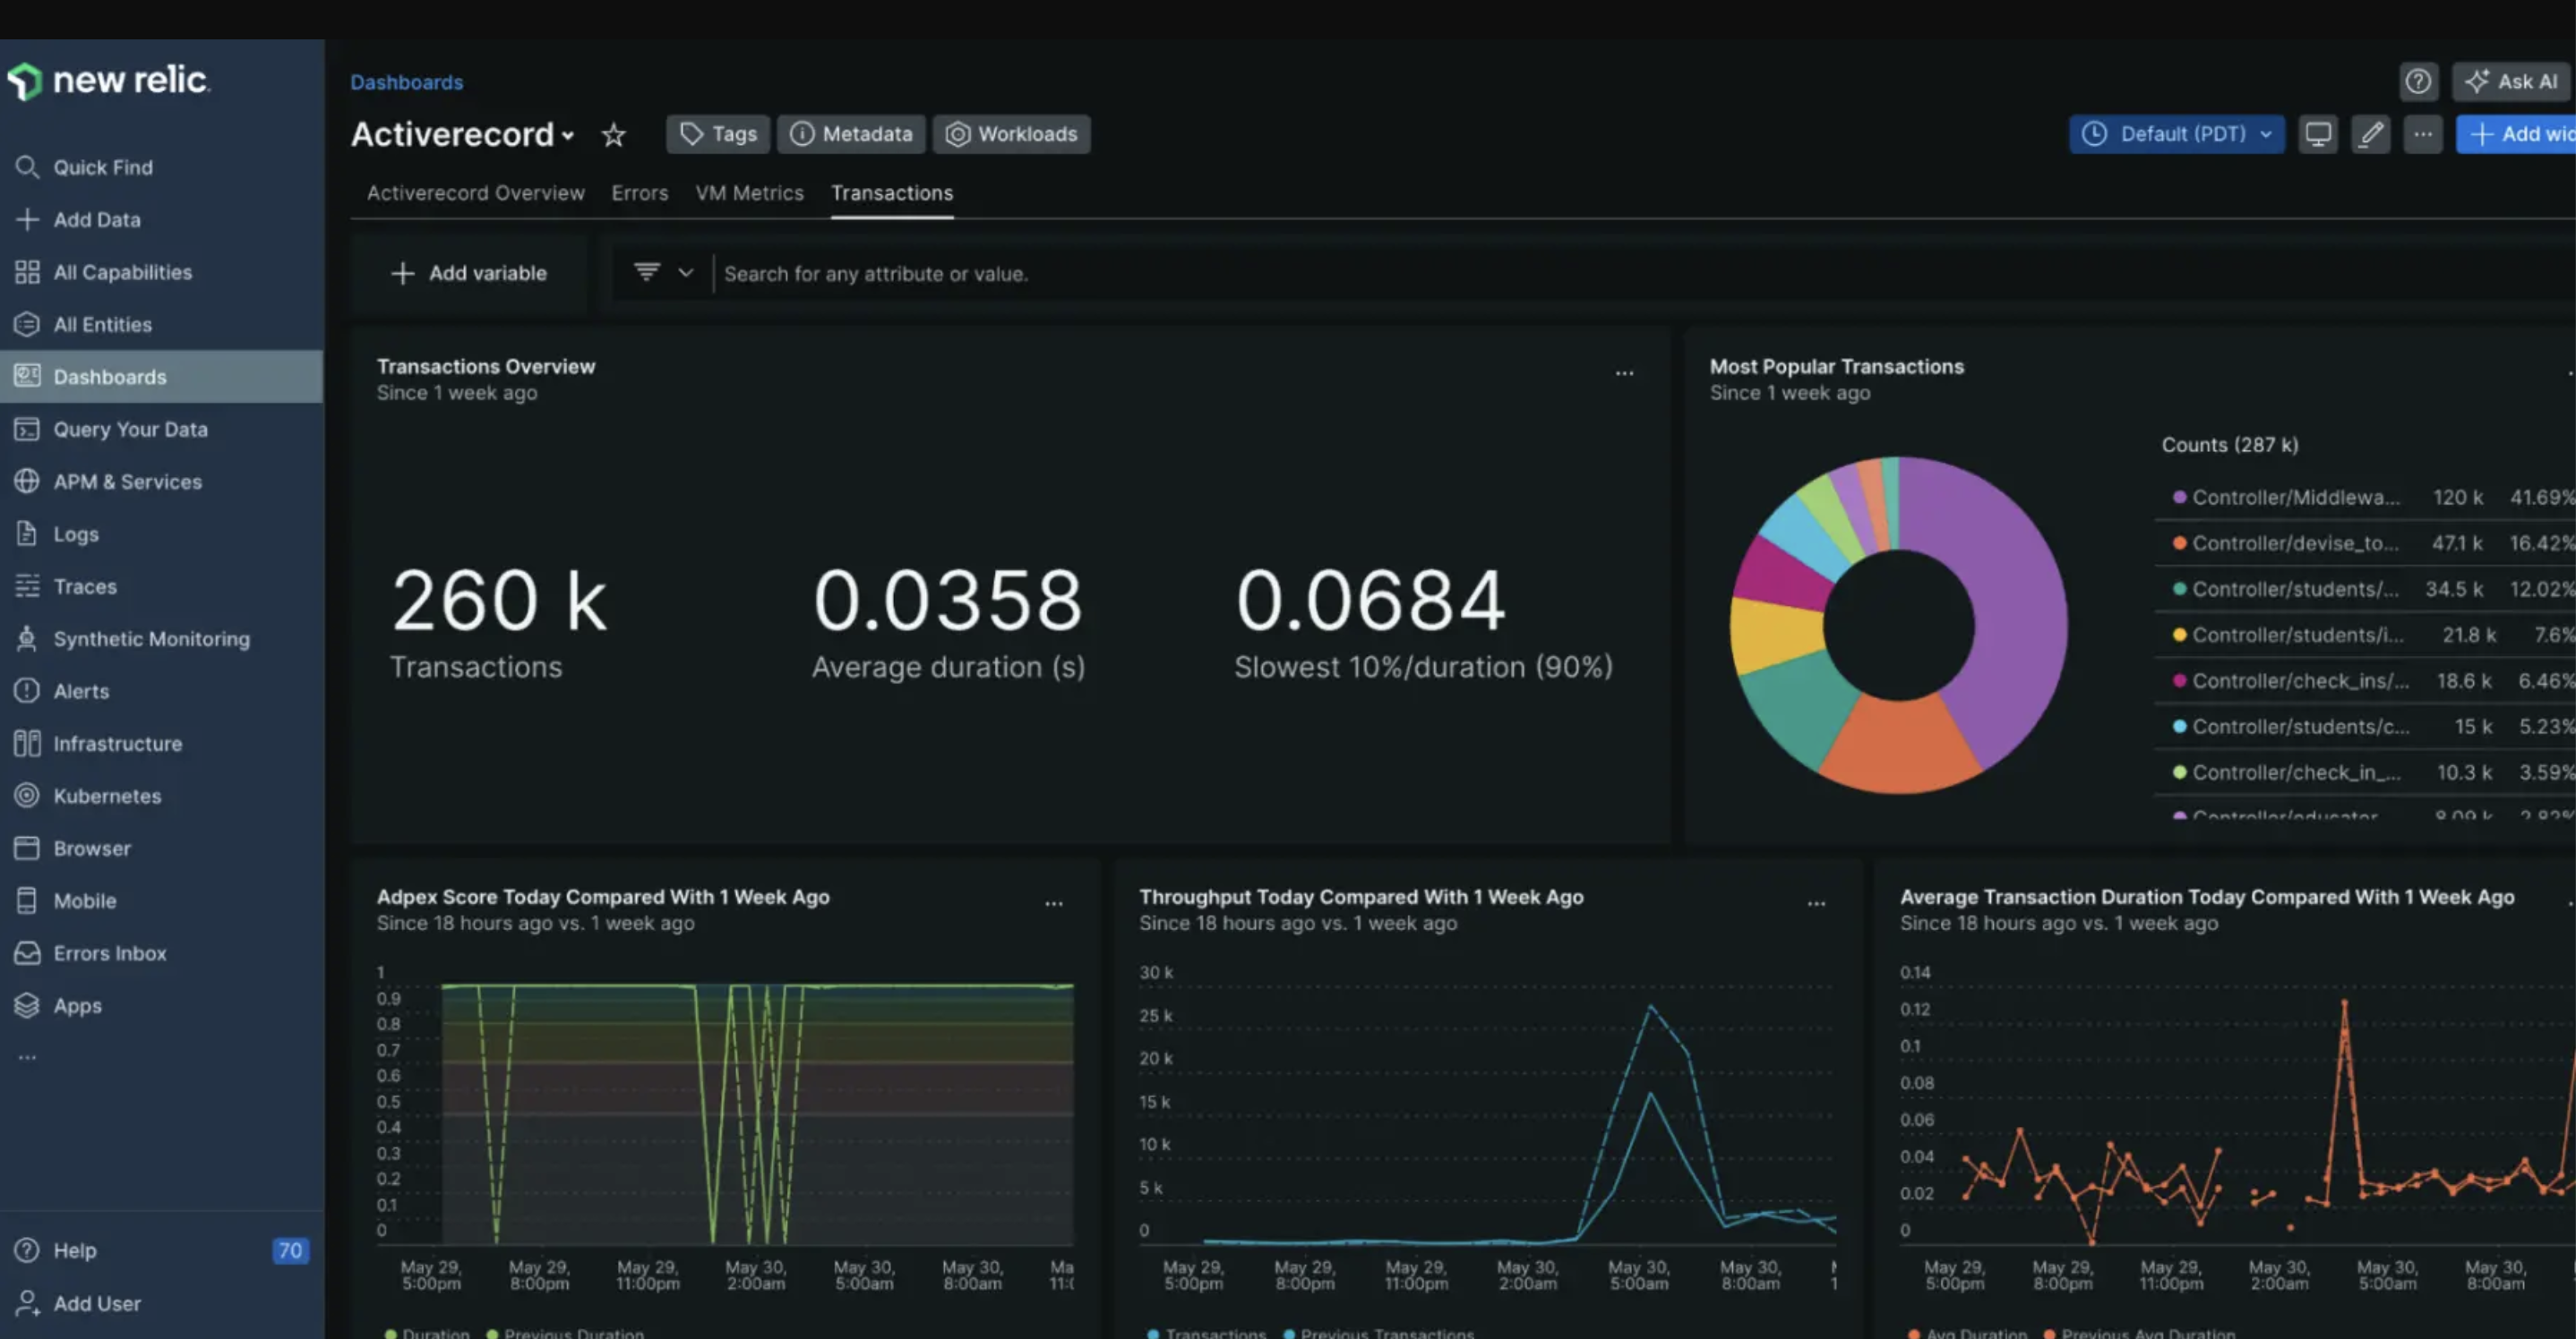Open the Alerts icon in sidebar
This screenshot has height=1339, width=2576.
click(27, 690)
